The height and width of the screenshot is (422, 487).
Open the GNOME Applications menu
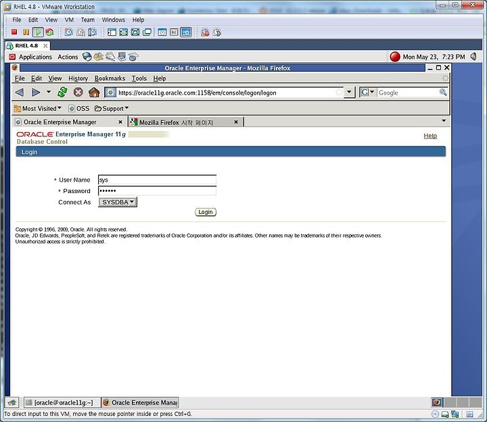(x=30, y=57)
